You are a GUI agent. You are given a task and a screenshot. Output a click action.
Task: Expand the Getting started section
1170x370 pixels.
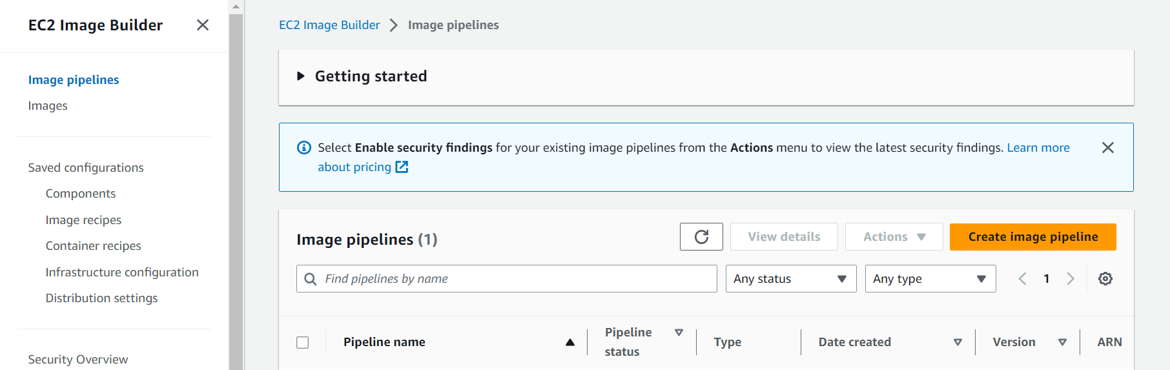301,76
